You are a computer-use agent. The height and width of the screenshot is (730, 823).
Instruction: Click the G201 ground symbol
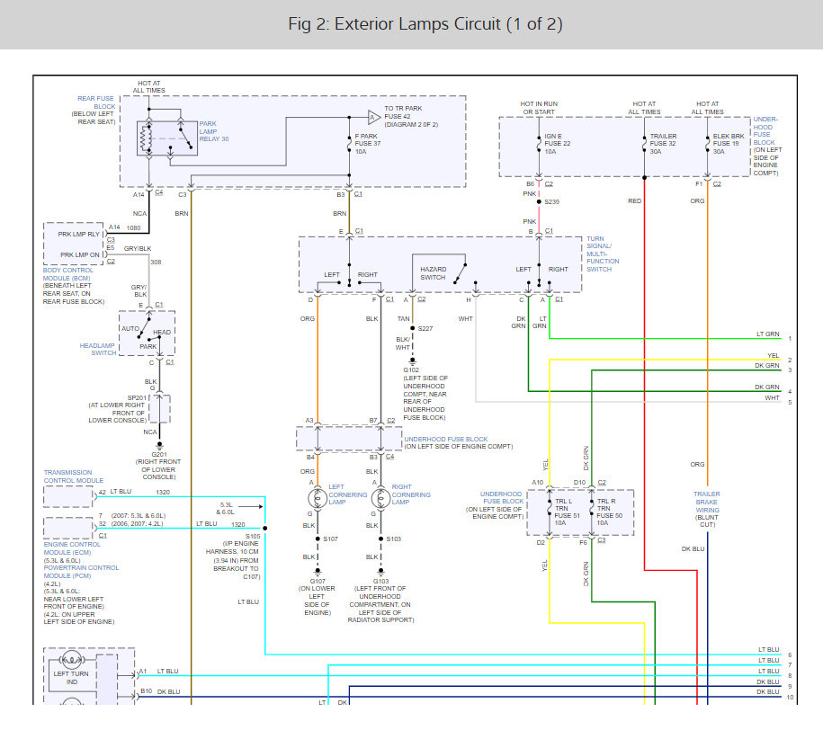[159, 443]
